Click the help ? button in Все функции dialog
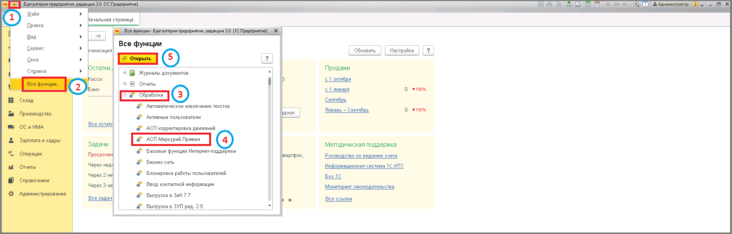The image size is (732, 234). (267, 58)
